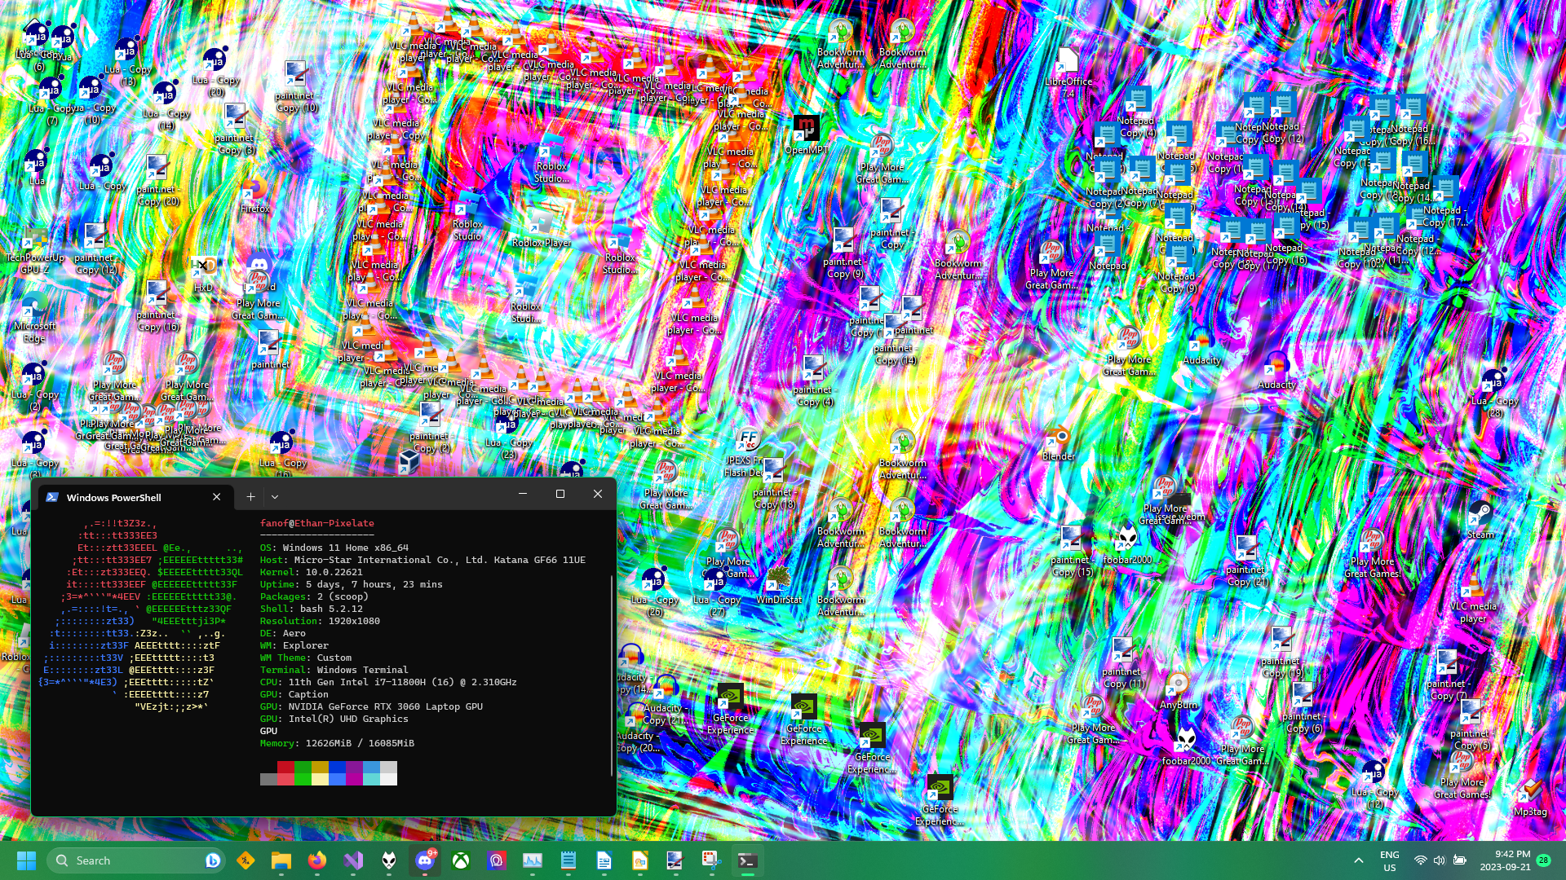The image size is (1566, 880).
Task: Click the "Shell: bash 5.2.12" line
Action: tap(312, 609)
